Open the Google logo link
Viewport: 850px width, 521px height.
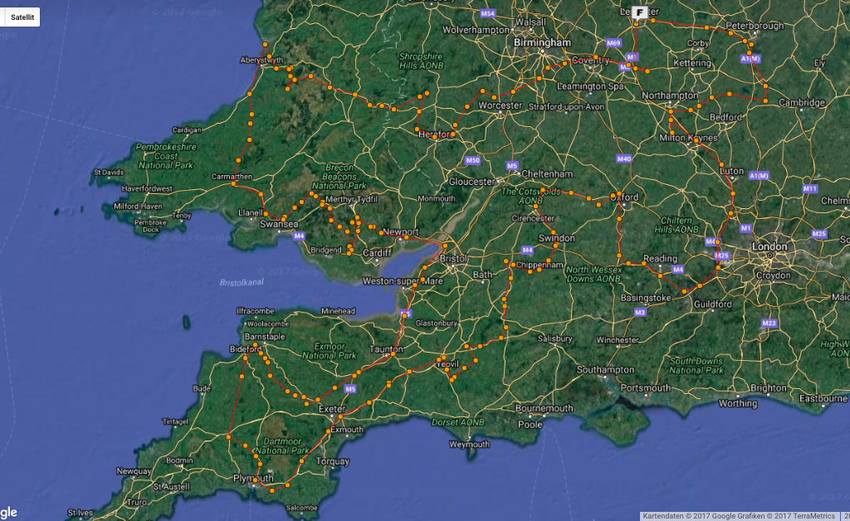(8, 512)
